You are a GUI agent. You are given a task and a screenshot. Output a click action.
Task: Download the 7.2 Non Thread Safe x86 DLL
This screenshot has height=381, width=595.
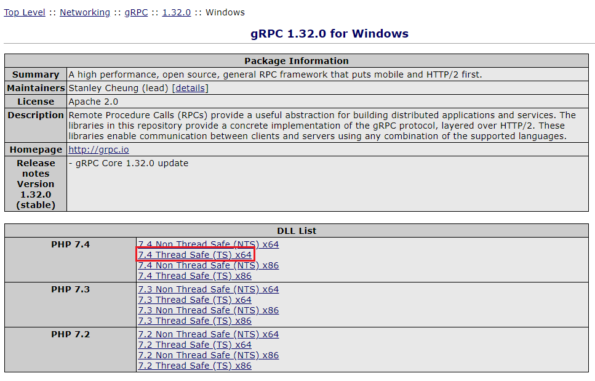(x=208, y=355)
